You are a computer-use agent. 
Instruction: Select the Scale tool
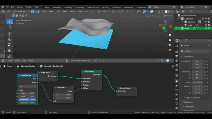click(10, 45)
